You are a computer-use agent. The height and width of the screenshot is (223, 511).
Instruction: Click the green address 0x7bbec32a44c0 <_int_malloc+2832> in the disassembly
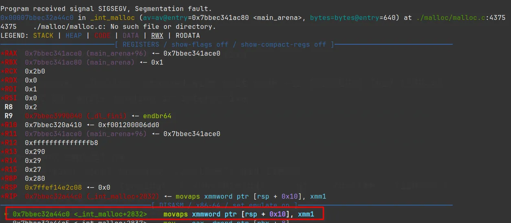(x=80, y=214)
